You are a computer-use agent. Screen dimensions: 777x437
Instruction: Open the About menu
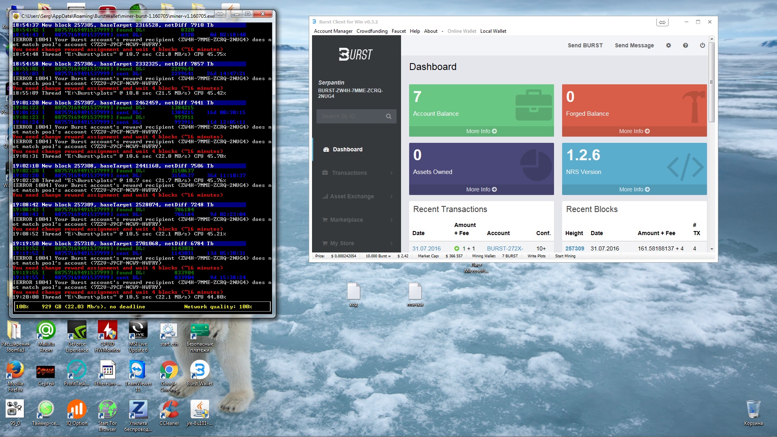(431, 31)
